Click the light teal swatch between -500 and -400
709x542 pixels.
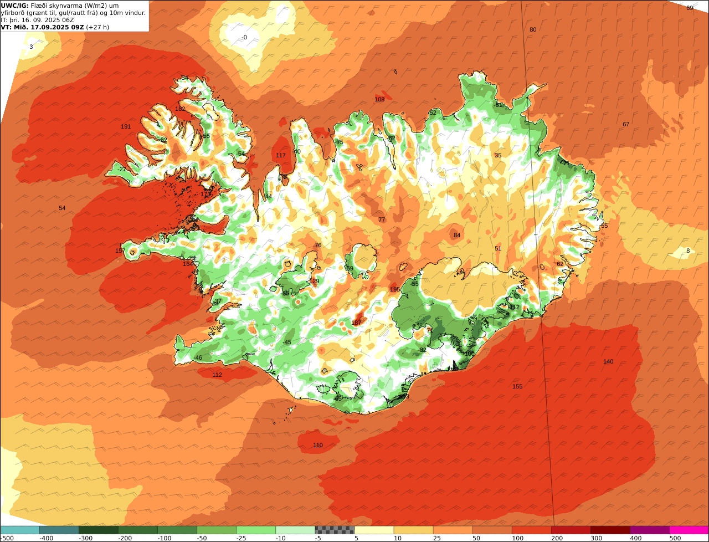[19, 530]
